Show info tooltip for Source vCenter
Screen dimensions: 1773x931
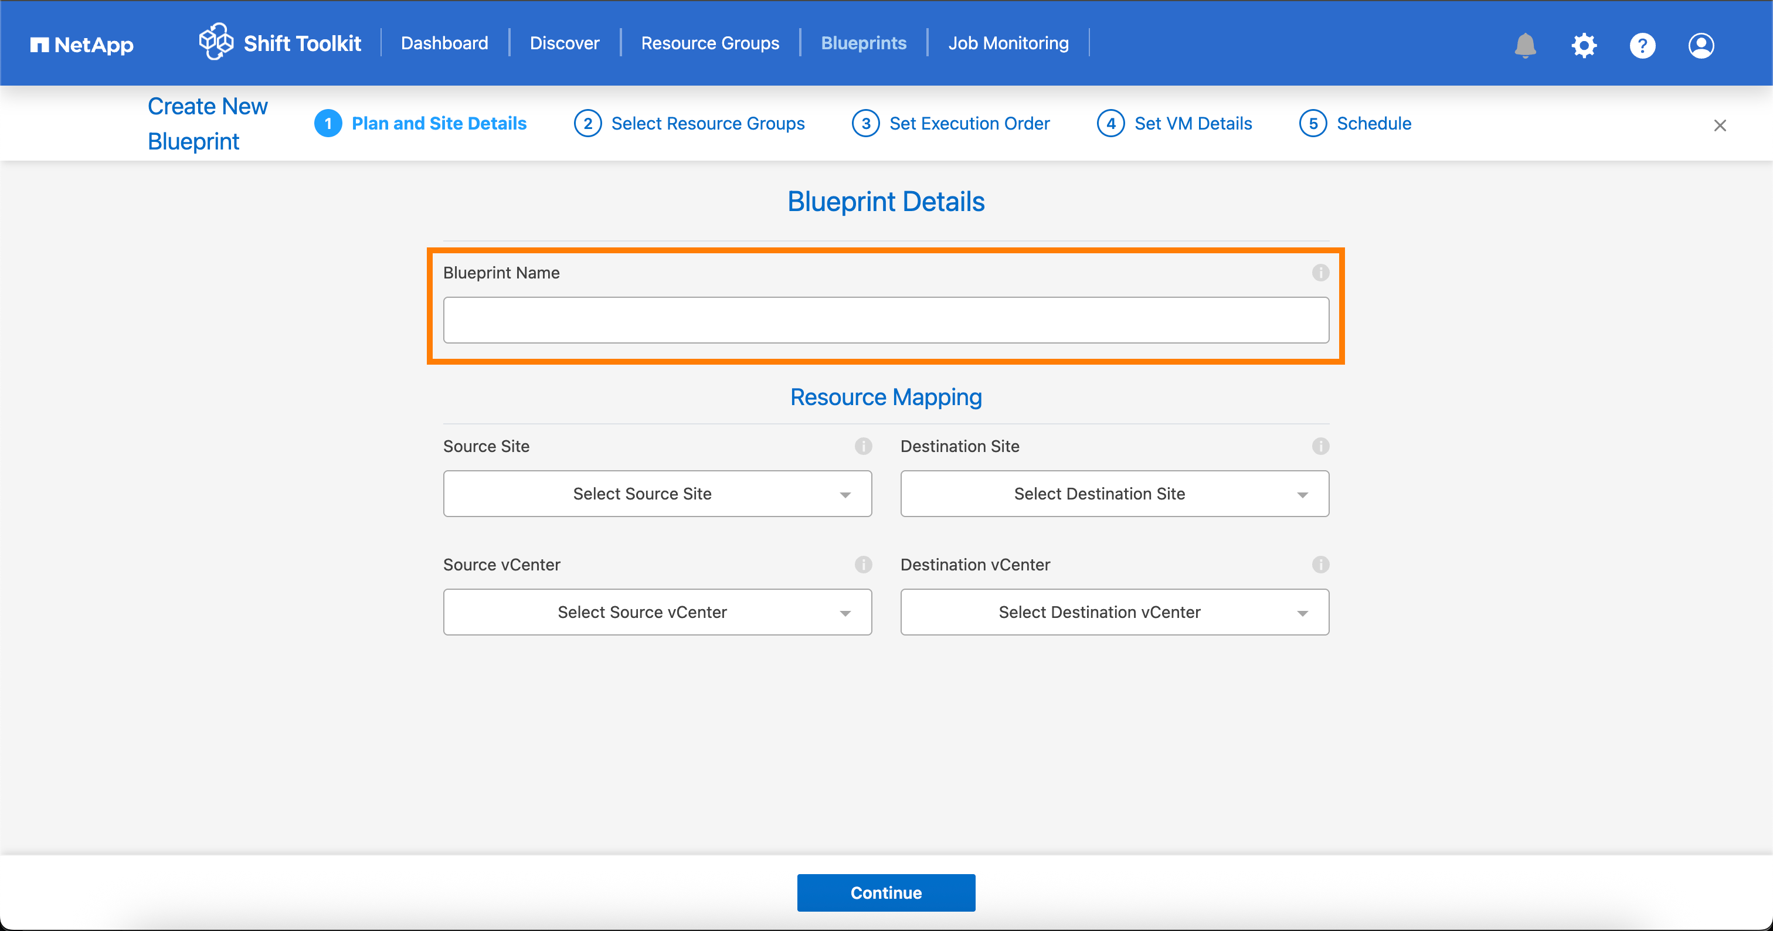point(863,564)
